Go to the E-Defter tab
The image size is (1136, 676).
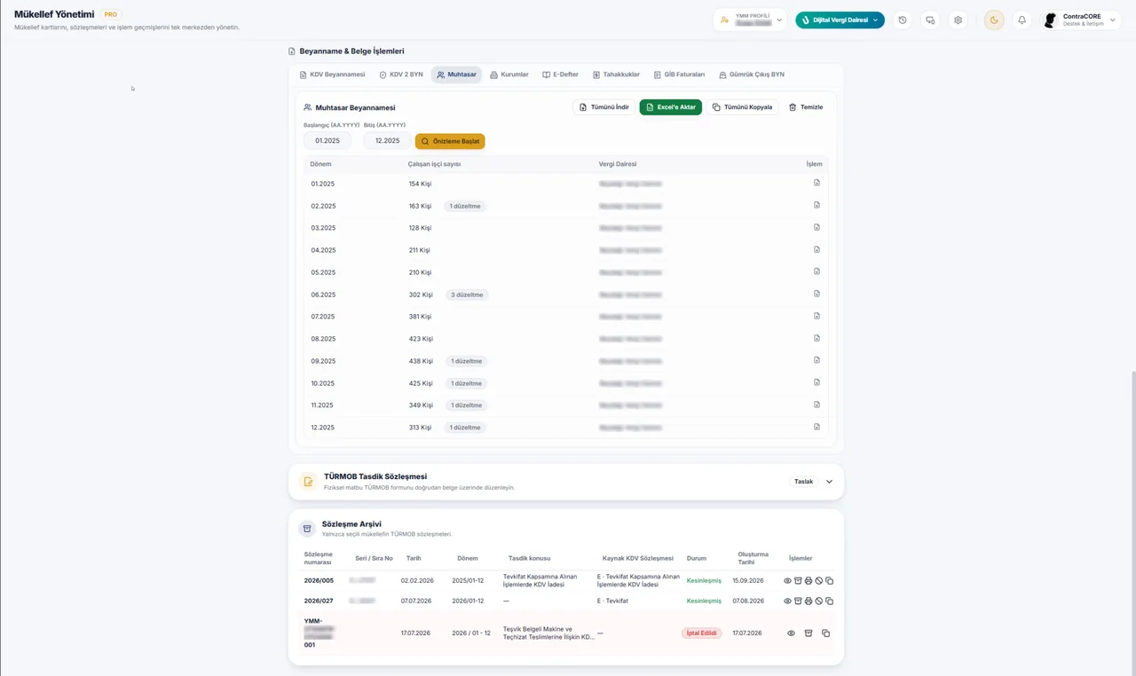561,75
